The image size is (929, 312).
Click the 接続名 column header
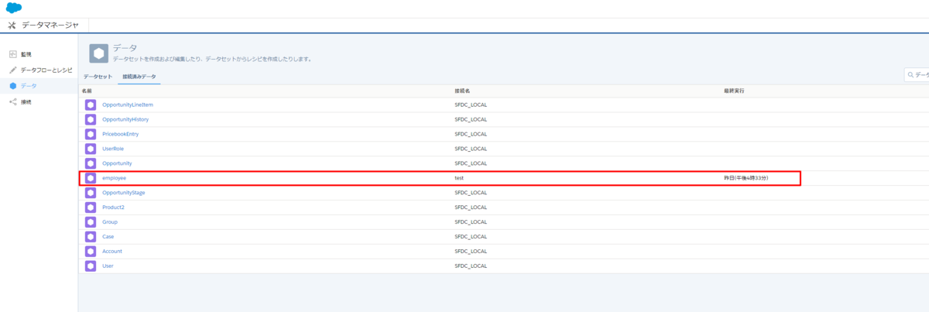pos(462,91)
